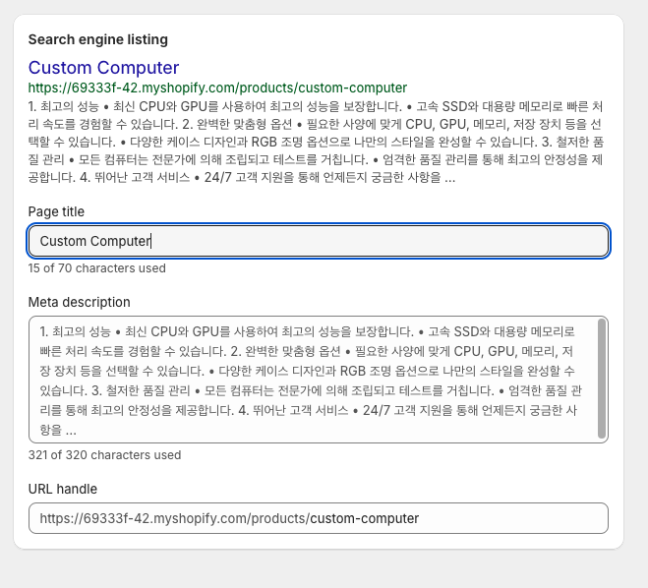Click "Custom Computer" text inside Page title field
This screenshot has height=588, width=648.
coord(94,241)
